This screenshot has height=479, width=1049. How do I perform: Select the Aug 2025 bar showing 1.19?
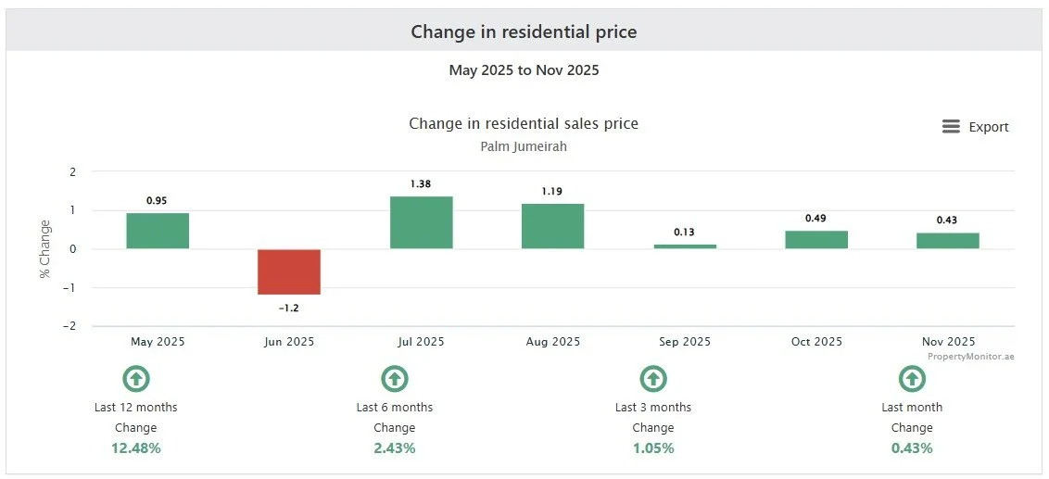click(x=552, y=226)
